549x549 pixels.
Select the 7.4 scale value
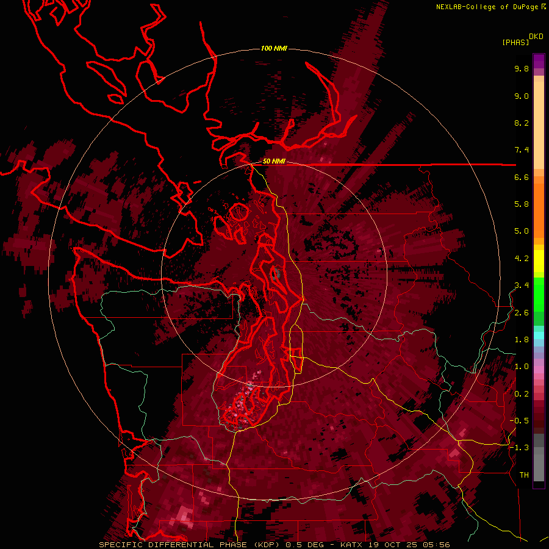click(522, 150)
